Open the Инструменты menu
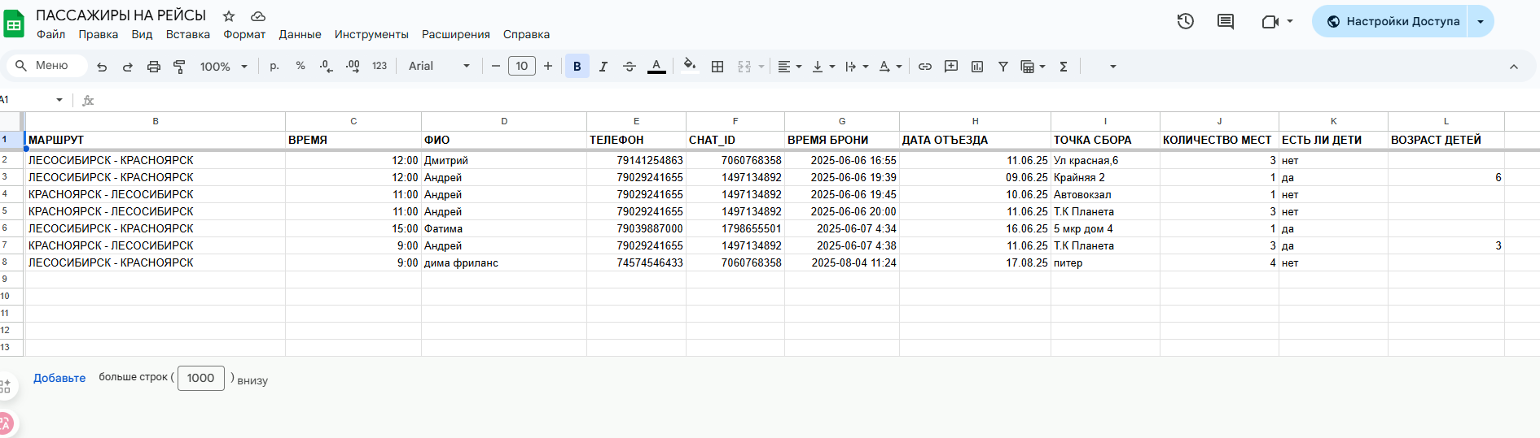This screenshot has width=1540, height=438. pyautogui.click(x=371, y=34)
